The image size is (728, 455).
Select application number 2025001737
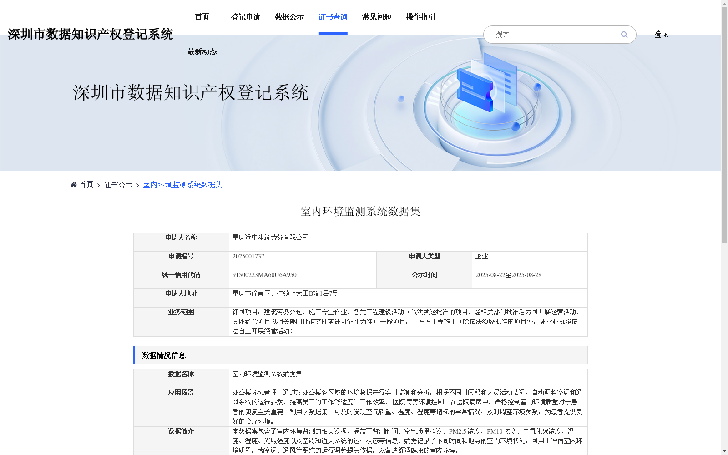[248, 256]
